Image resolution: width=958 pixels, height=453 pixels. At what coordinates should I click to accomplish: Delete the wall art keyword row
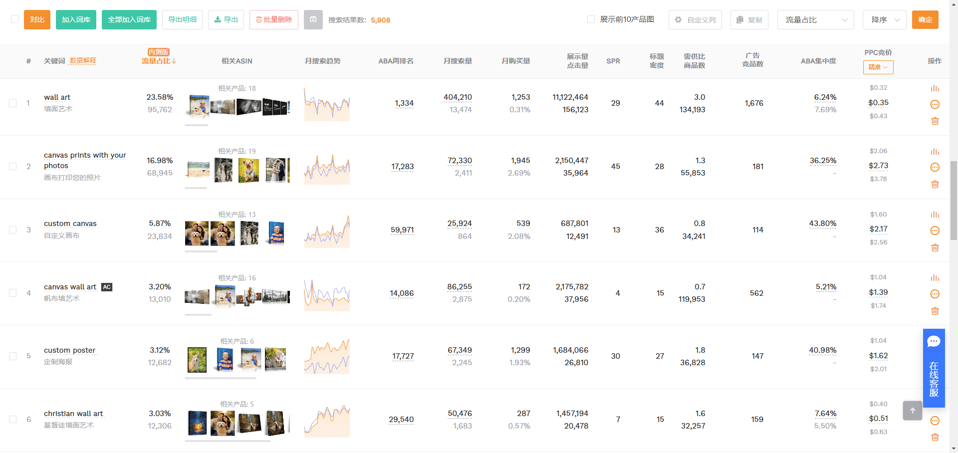(935, 121)
